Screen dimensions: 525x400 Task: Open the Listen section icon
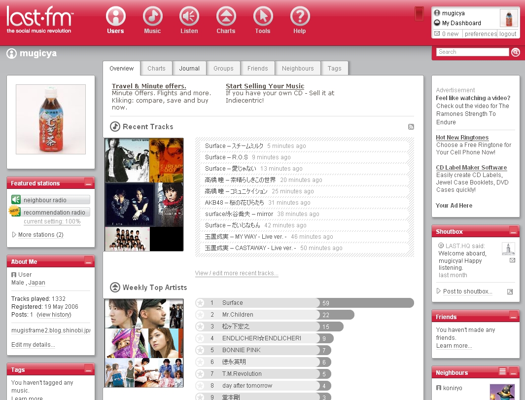[189, 16]
